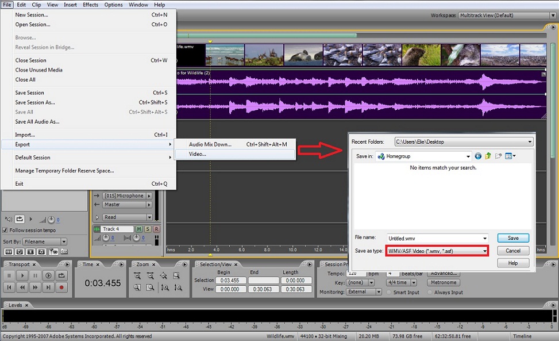559x341 pixels.
Task: Arm Track 4 for record with R
Action: pyautogui.click(x=156, y=229)
